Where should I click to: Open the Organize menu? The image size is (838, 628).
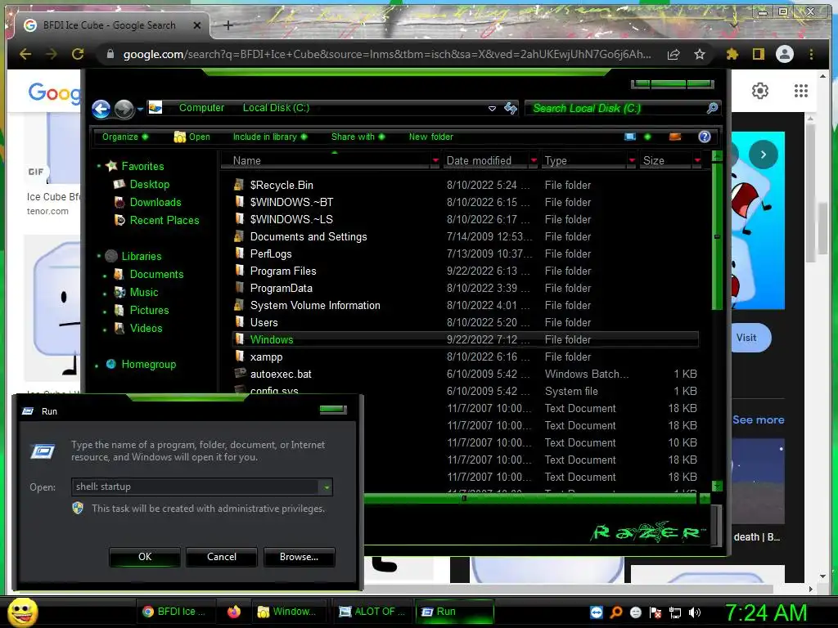(125, 137)
